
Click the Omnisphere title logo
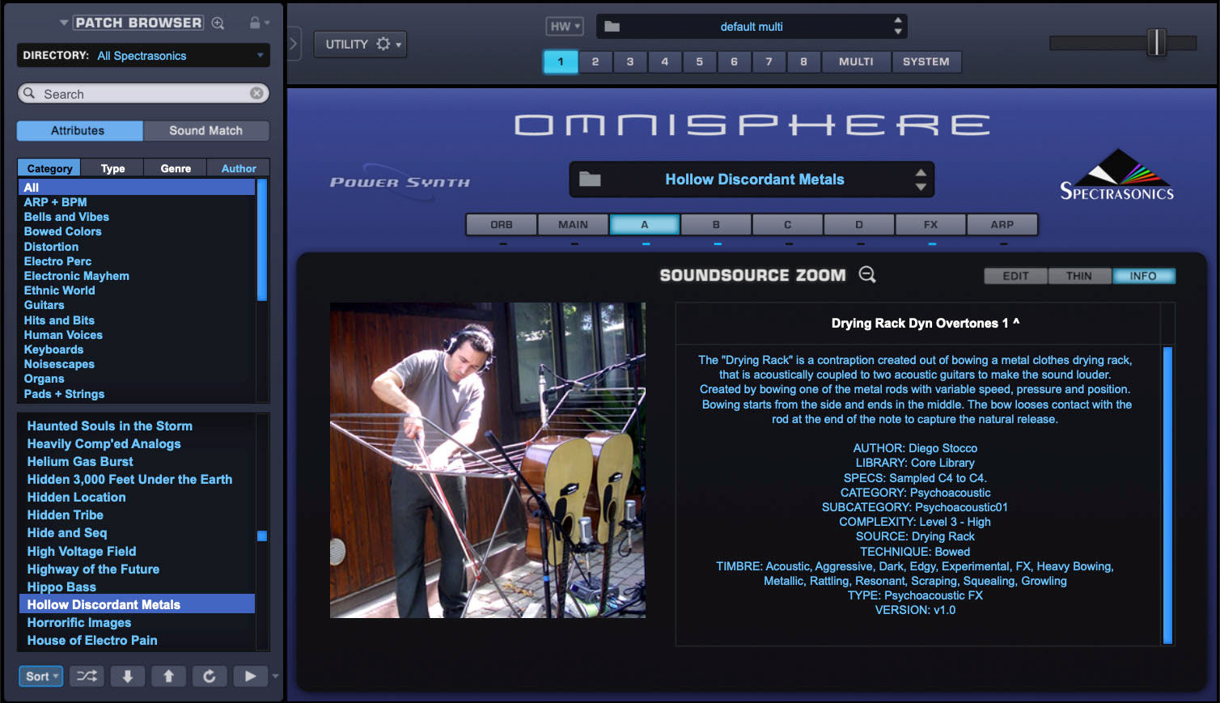752,125
